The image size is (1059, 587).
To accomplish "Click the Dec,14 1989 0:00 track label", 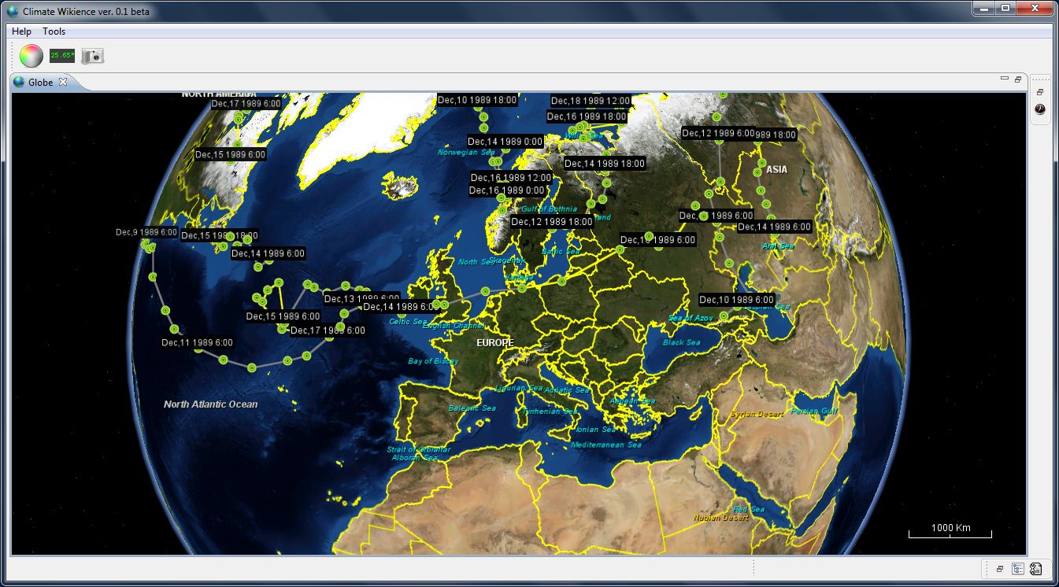I will tap(505, 142).
